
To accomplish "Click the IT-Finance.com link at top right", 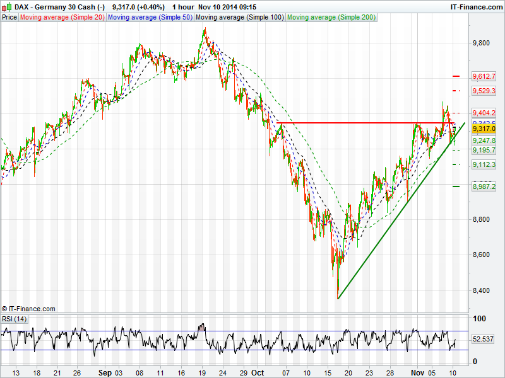I will coord(476,6).
